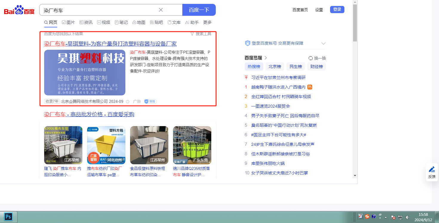Click the volume speaker tray icon
The height and width of the screenshot is (223, 439).
tap(407, 217)
